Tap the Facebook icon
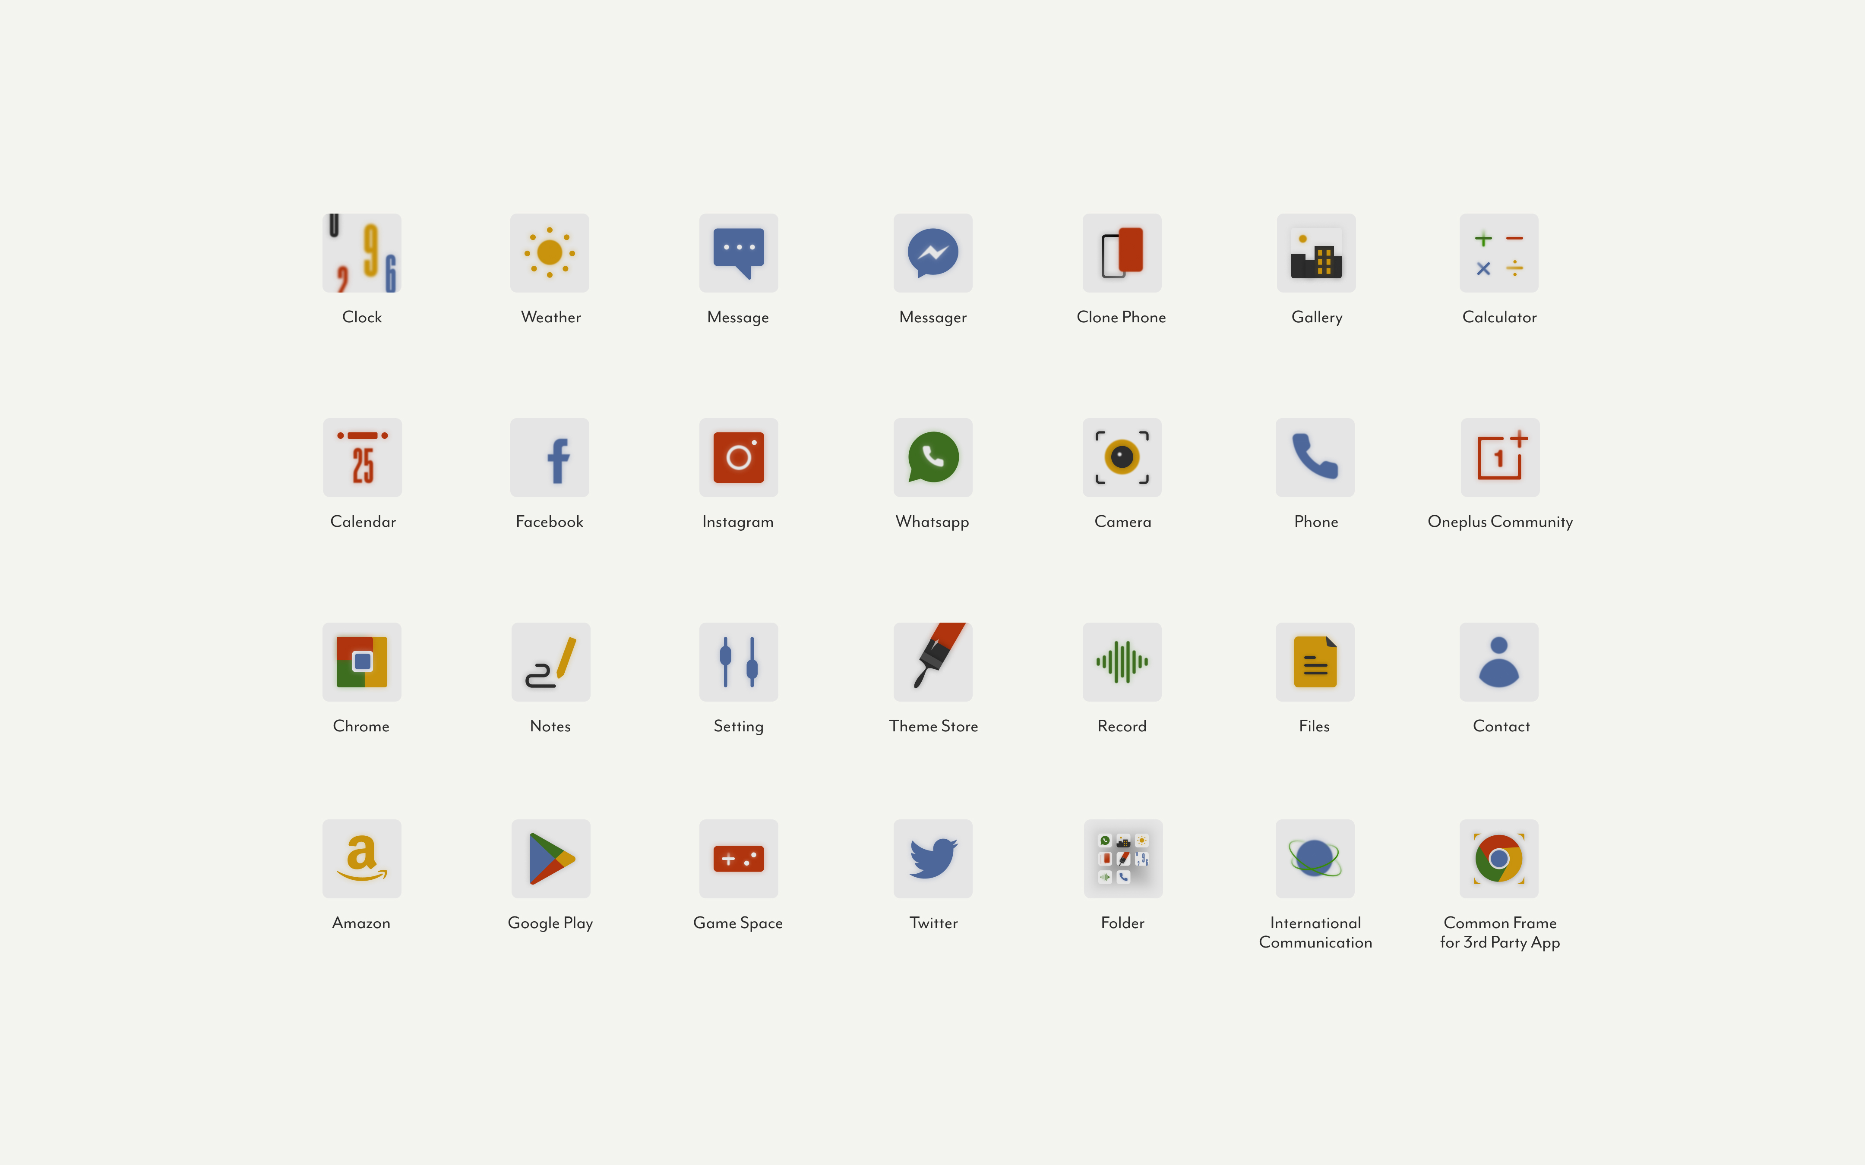The width and height of the screenshot is (1865, 1165). 550,457
